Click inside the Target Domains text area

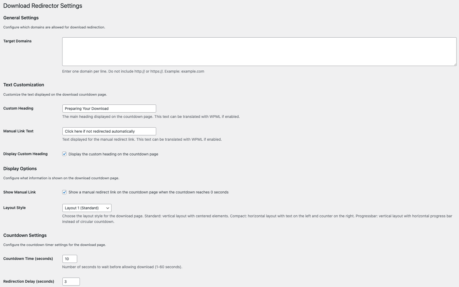tap(259, 51)
